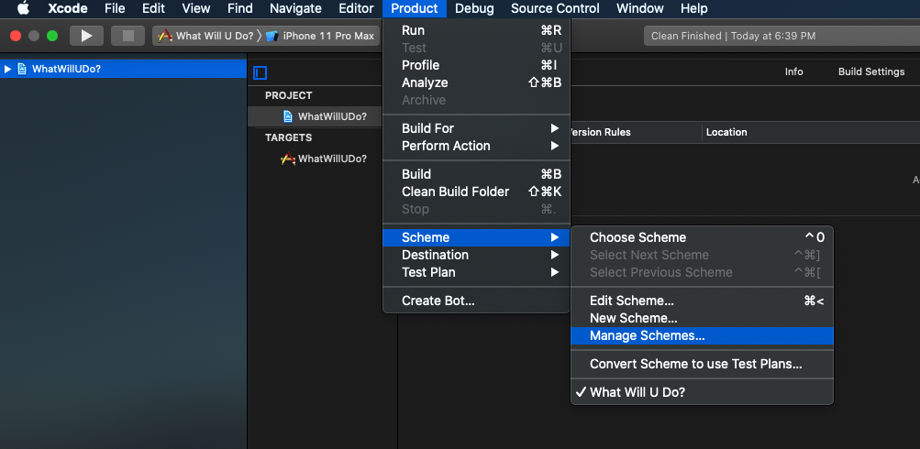Open the Source Control menu

[555, 8]
